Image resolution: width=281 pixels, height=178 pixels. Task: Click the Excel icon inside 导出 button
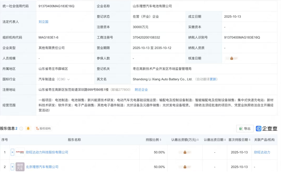[241, 128]
